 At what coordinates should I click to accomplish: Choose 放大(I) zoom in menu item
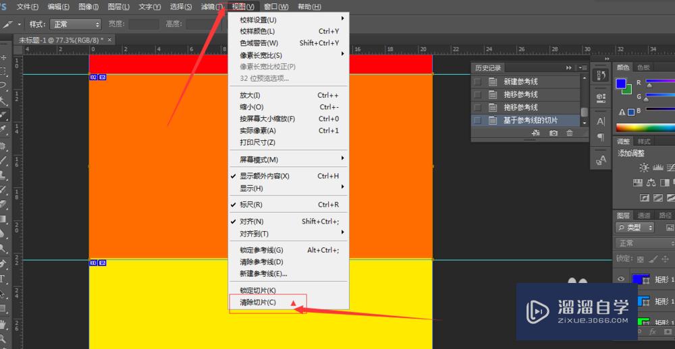[x=288, y=96]
